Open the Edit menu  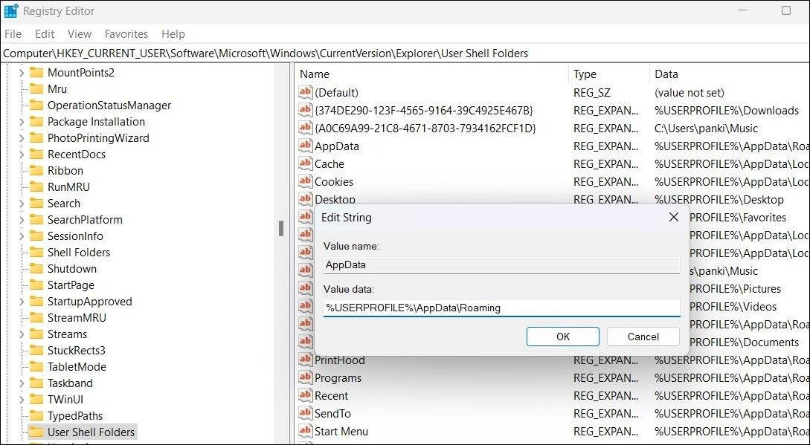pos(45,34)
